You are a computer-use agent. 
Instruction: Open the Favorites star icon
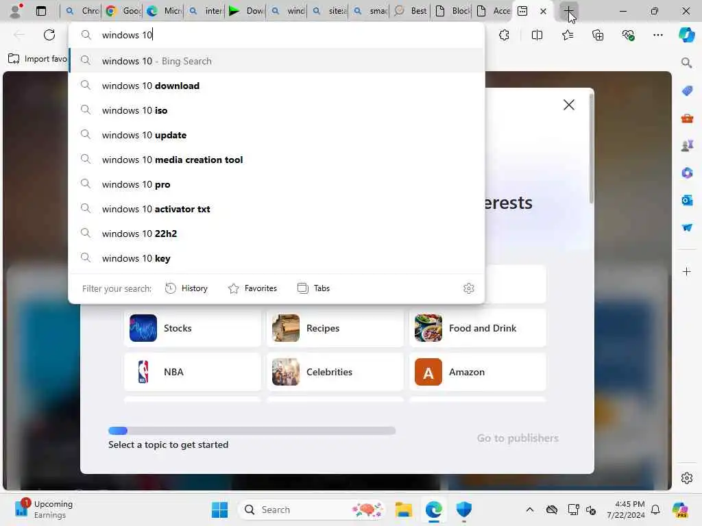(x=568, y=35)
